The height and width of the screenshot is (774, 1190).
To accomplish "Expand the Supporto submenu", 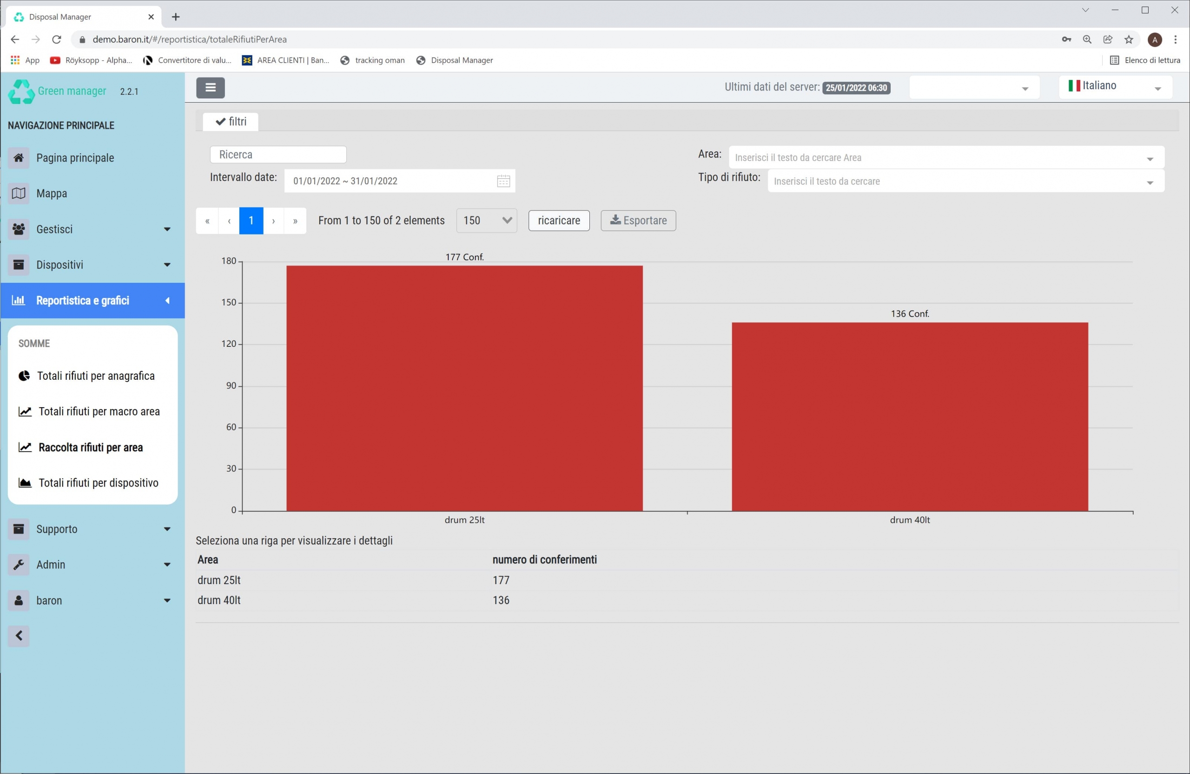I will 167,529.
